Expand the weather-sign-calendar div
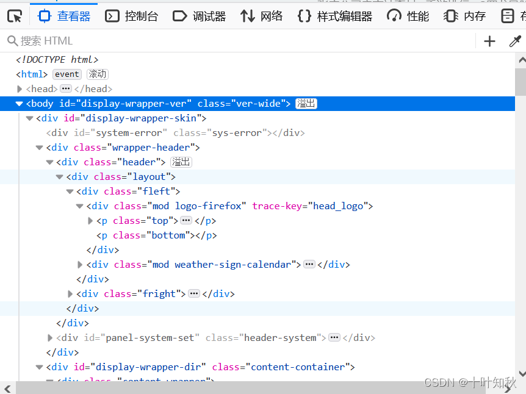The width and height of the screenshot is (526, 394). click(80, 265)
